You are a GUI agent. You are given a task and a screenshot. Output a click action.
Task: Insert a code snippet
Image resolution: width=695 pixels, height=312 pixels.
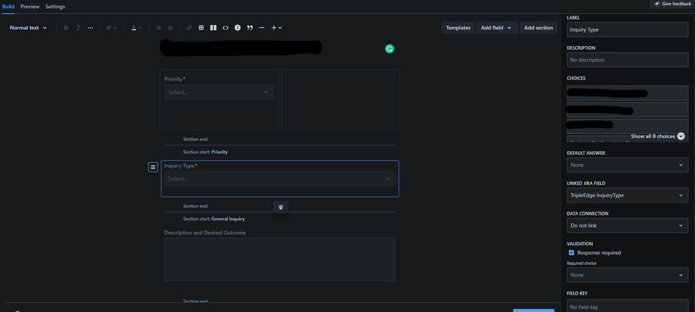(225, 27)
